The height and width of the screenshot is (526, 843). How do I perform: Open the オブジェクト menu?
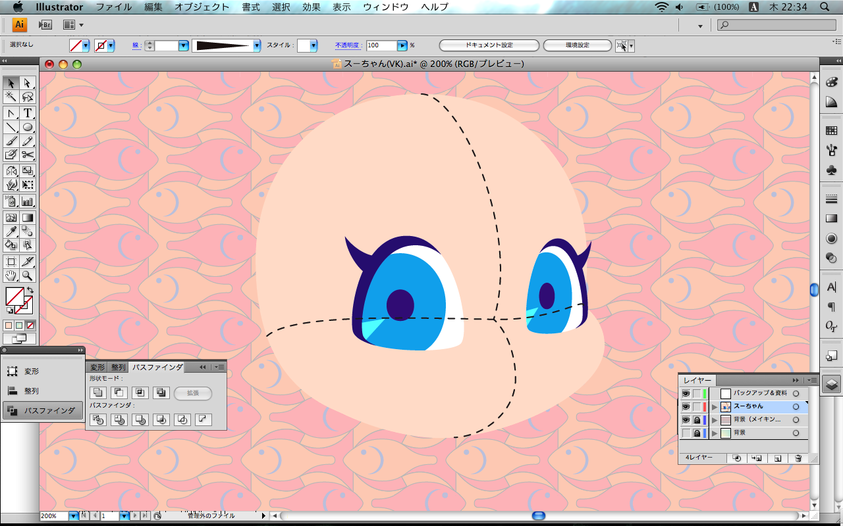click(x=202, y=7)
